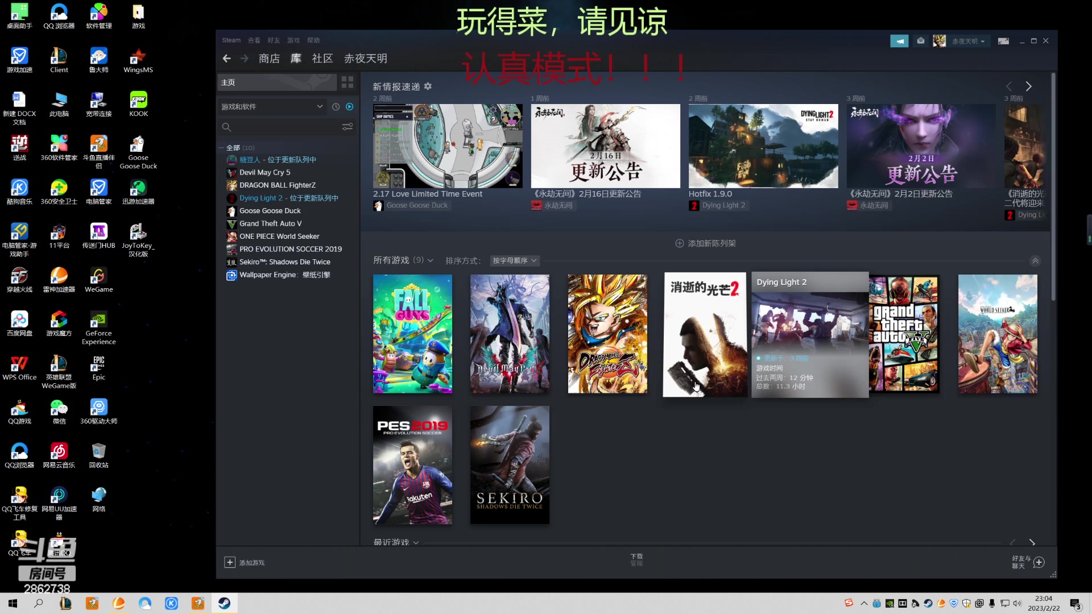
Task: Open Sekiro game cover
Action: pos(510,465)
